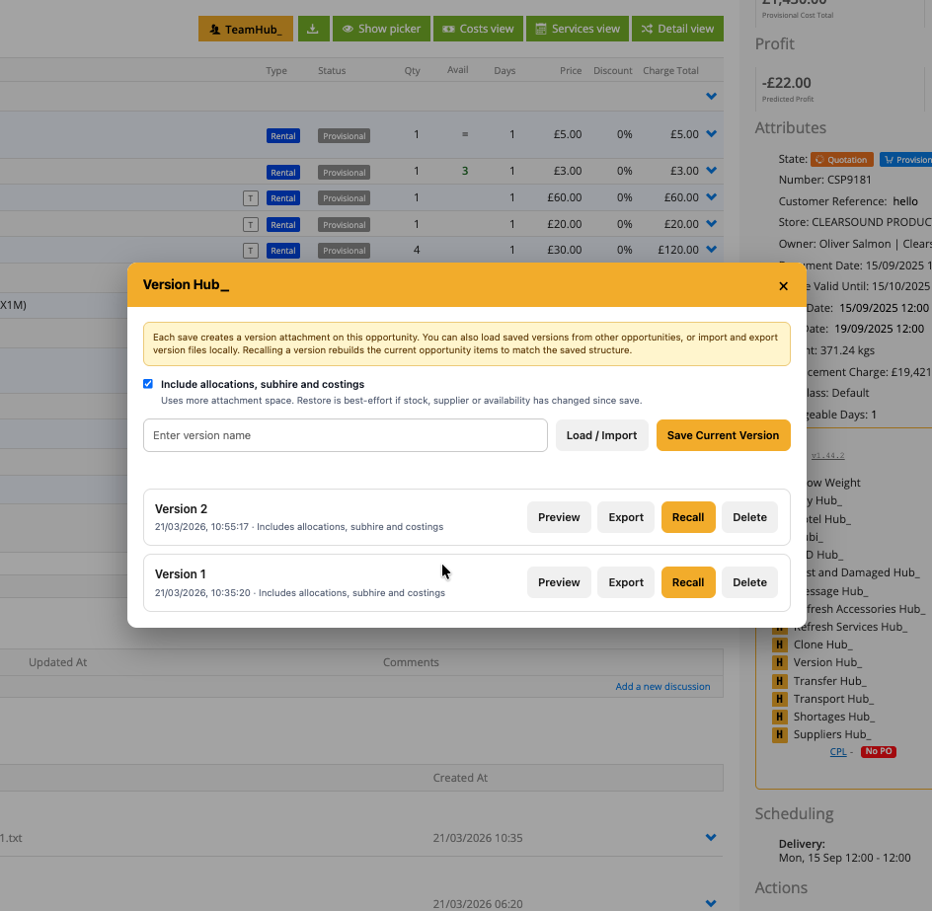The image size is (932, 911).
Task: Open the TeamHub_ panel
Action: [245, 28]
